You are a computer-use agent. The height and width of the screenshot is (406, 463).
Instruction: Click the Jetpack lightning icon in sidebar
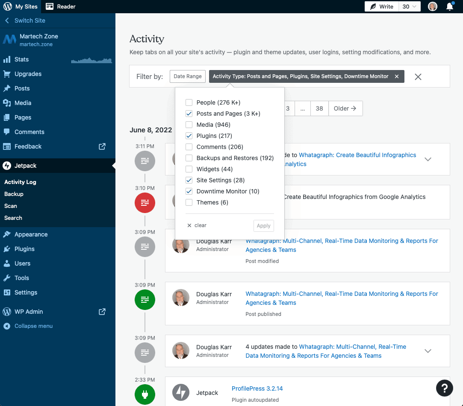coord(7,166)
